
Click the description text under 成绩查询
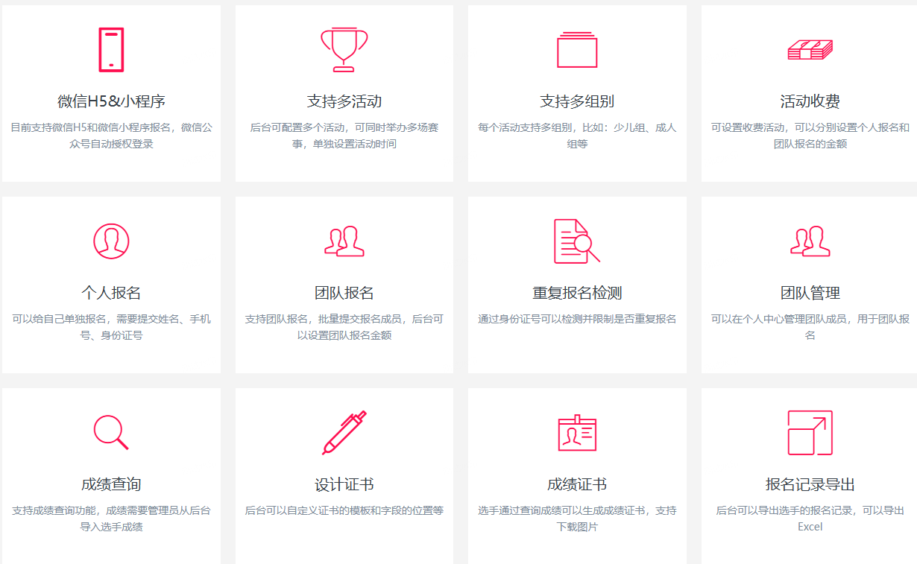(111, 519)
